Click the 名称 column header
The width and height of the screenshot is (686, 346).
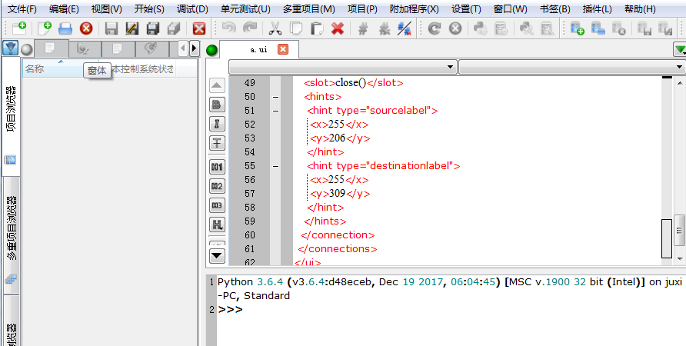coord(35,69)
